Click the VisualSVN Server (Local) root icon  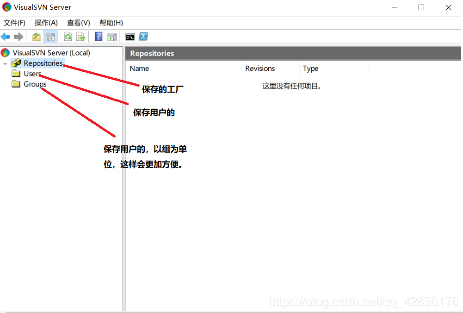click(5, 53)
